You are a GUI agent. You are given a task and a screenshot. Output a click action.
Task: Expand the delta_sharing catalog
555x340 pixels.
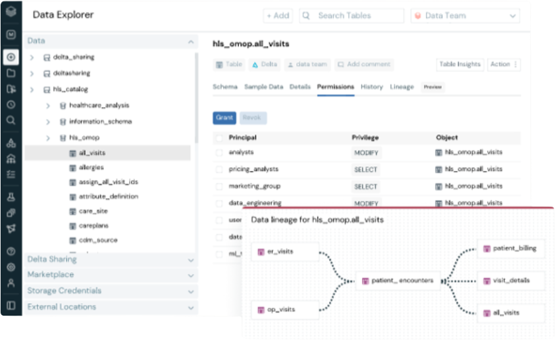32,57
